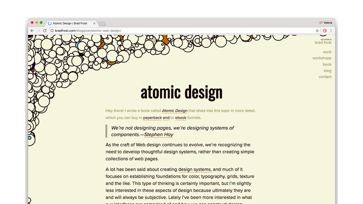
Task: Open the book navigation link
Action: tap(327, 64)
